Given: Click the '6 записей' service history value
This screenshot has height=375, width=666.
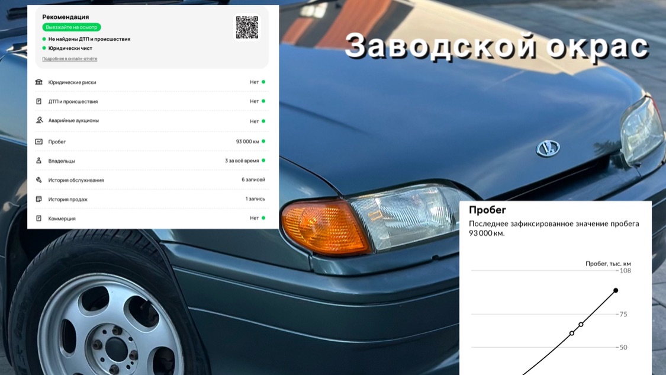Looking at the screenshot, I should pos(253,180).
